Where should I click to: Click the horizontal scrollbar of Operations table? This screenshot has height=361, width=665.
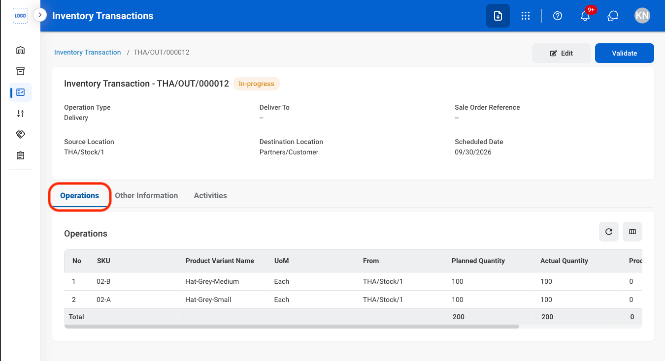[292, 326]
